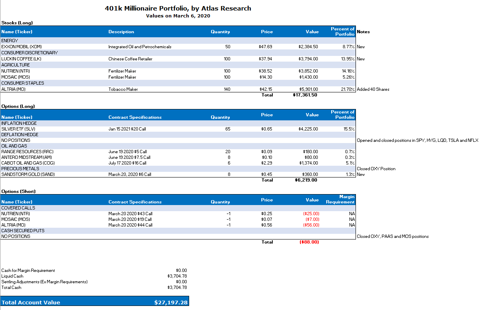Viewport: 485px width, 310px height.
Task: Select the note about SPY, HYG, LQD positions
Action: [x=418, y=140]
